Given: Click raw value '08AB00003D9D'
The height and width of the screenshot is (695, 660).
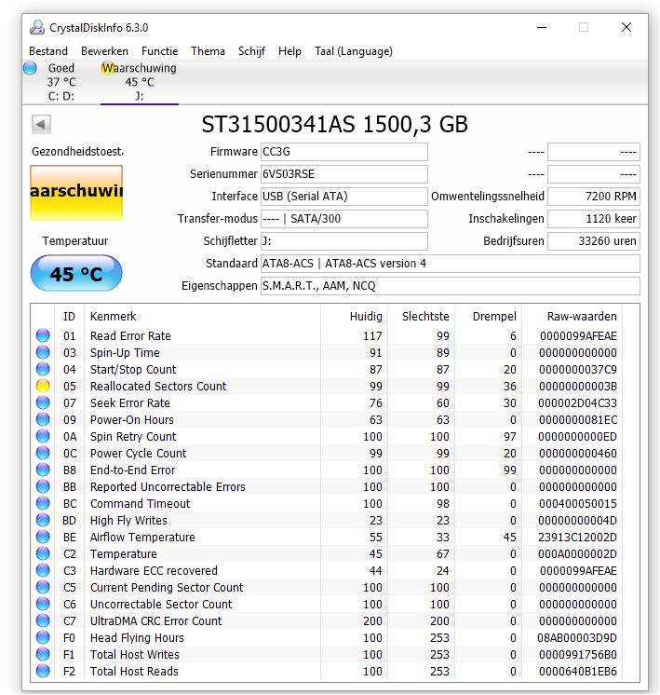Looking at the screenshot, I should (577, 638).
